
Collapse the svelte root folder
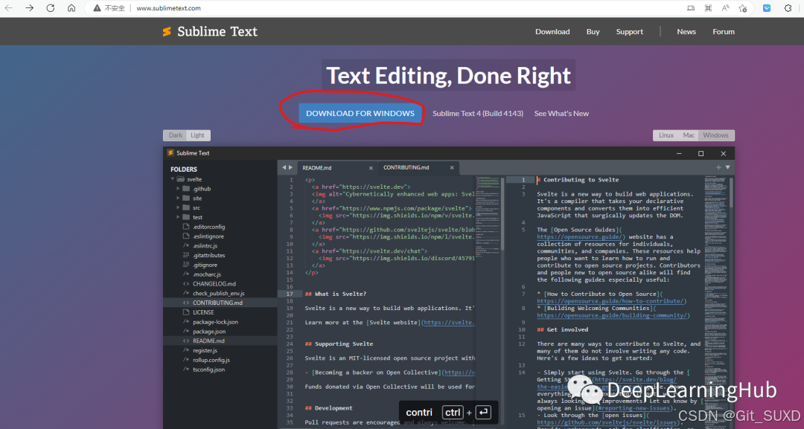[x=172, y=179]
